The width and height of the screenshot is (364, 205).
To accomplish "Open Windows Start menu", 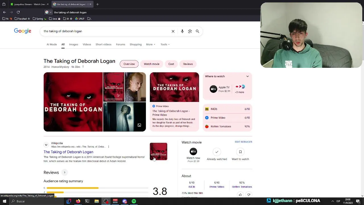I will point(5,201).
